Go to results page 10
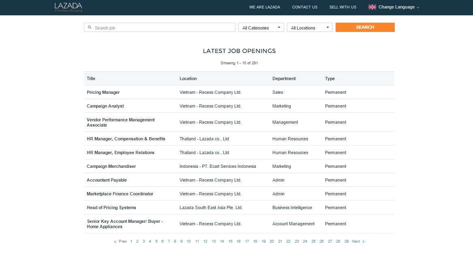473x254 pixels. 188,241
